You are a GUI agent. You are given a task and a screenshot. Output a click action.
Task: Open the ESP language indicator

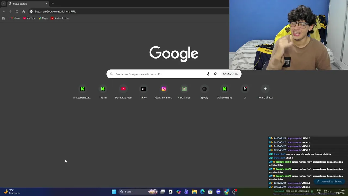point(319,192)
